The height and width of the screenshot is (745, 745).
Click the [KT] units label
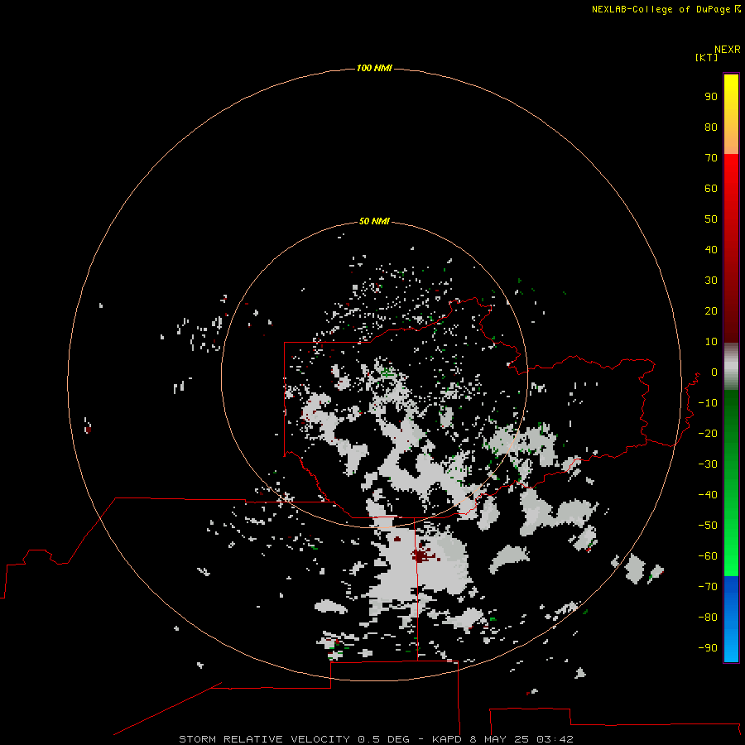706,57
